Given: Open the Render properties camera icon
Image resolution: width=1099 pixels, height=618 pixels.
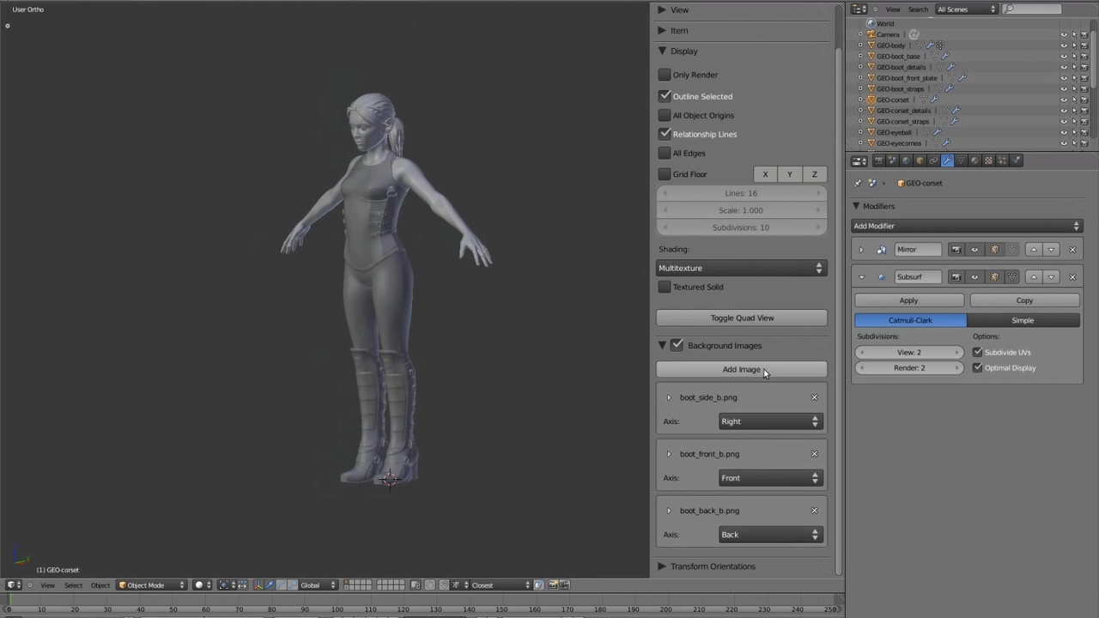Looking at the screenshot, I should point(879,161).
